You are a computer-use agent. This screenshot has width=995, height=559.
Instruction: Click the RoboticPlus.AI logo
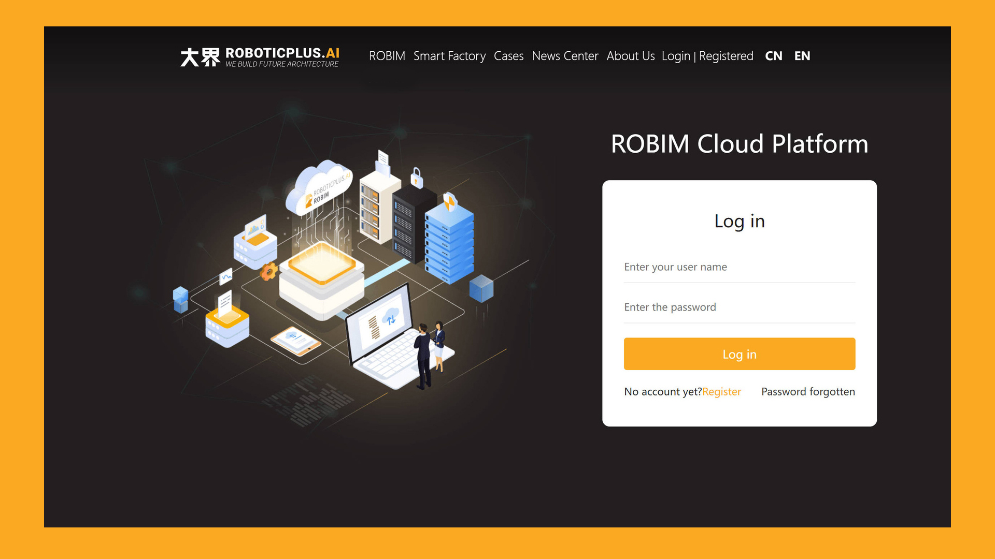coord(260,56)
